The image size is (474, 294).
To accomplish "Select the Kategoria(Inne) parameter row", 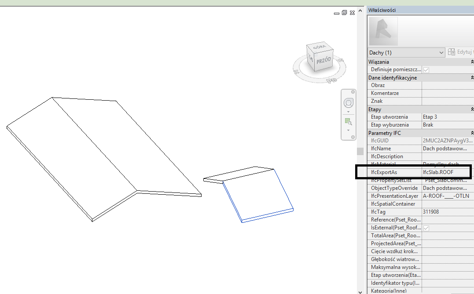I will [420, 290].
